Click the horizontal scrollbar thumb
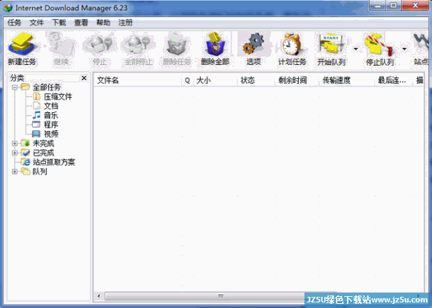The height and width of the screenshot is (308, 432). click(220, 296)
